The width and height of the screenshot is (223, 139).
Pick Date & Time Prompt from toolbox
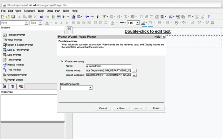[18, 50]
